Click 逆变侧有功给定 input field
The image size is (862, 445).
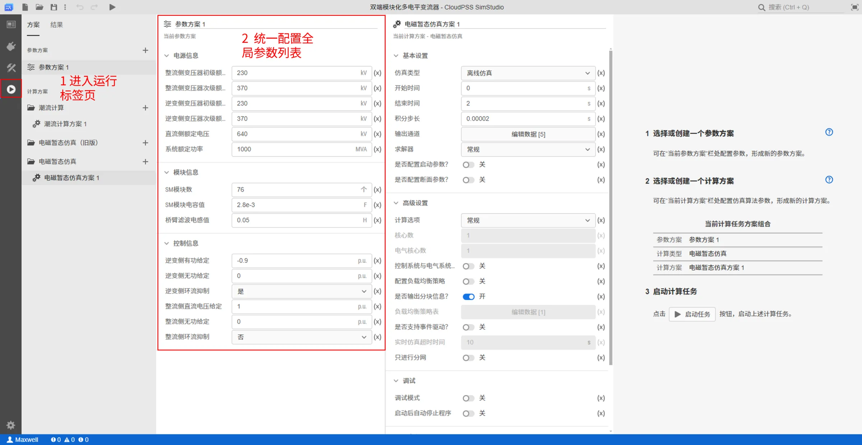[x=302, y=261]
